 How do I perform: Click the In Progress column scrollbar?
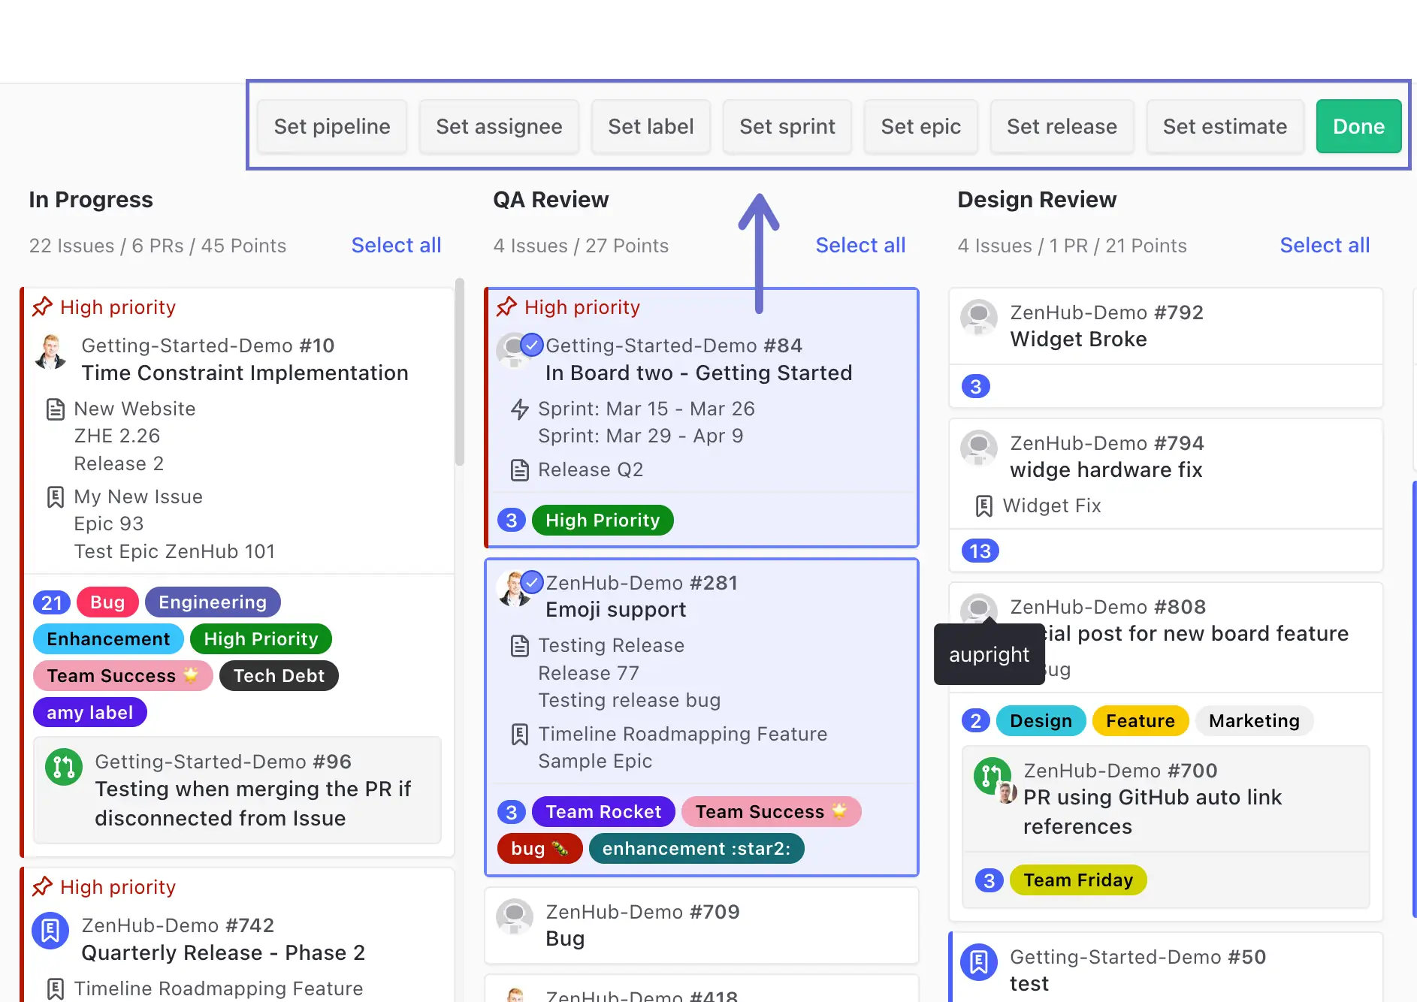point(460,373)
